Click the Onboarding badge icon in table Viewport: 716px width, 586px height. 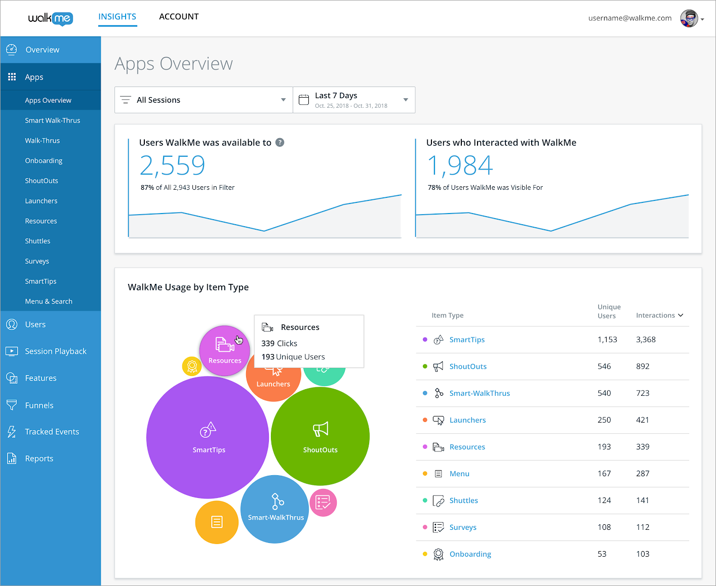tap(439, 554)
